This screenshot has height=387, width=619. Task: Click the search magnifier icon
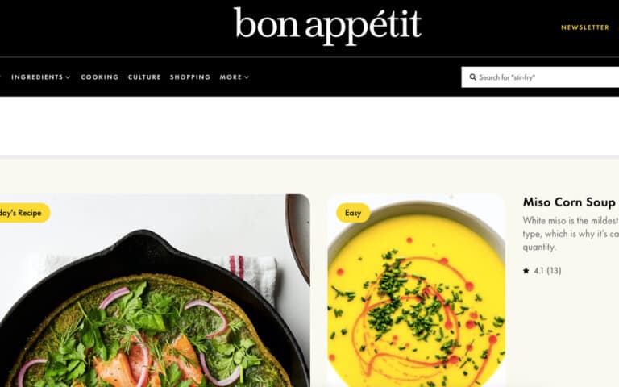coord(472,77)
